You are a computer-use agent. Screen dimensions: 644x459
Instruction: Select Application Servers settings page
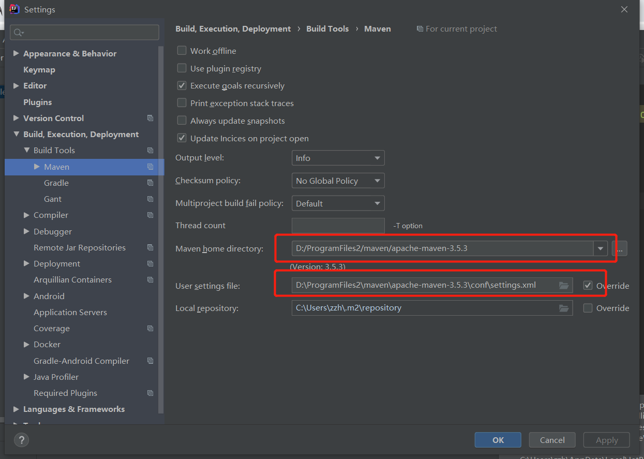click(70, 312)
